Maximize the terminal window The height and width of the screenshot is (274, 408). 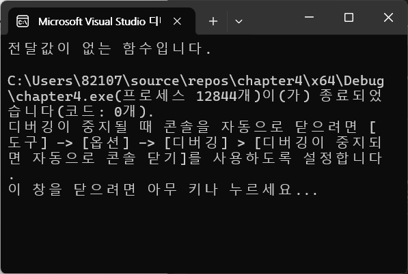(349, 18)
